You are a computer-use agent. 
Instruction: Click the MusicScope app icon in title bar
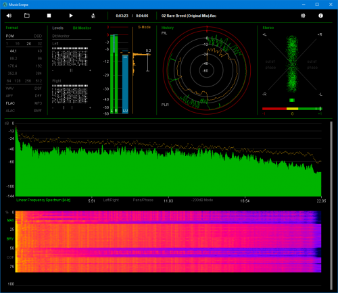[5, 5]
